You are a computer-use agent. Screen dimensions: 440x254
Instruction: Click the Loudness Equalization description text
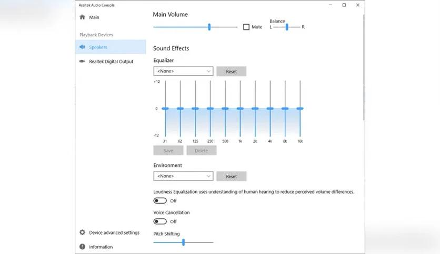(254, 192)
